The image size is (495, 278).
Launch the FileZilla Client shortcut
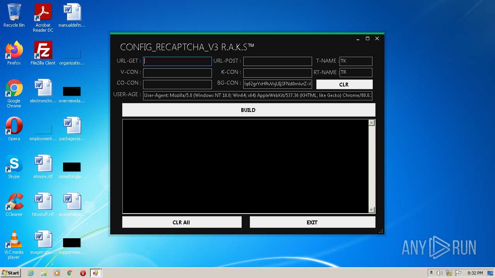(43, 53)
